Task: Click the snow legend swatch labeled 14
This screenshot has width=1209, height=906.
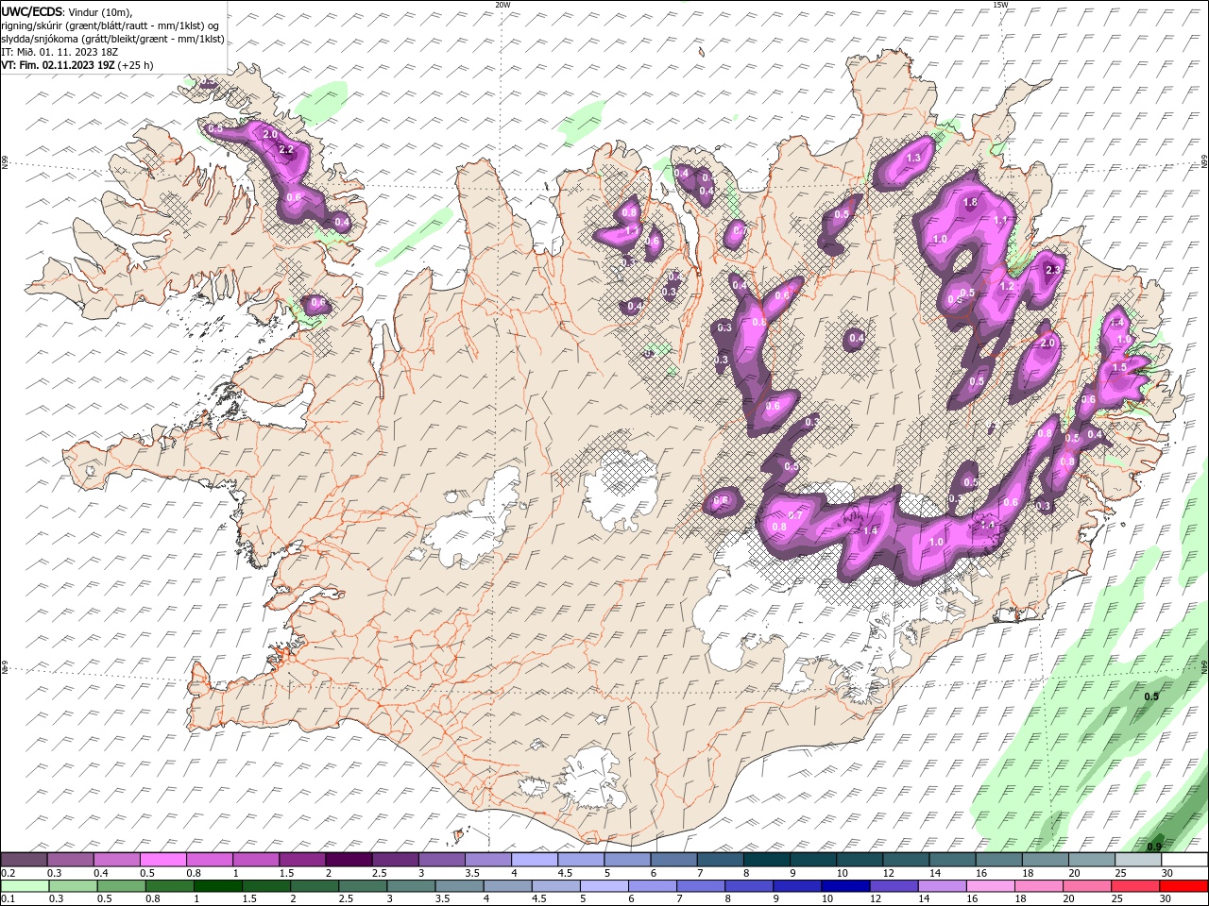Action: (951, 860)
